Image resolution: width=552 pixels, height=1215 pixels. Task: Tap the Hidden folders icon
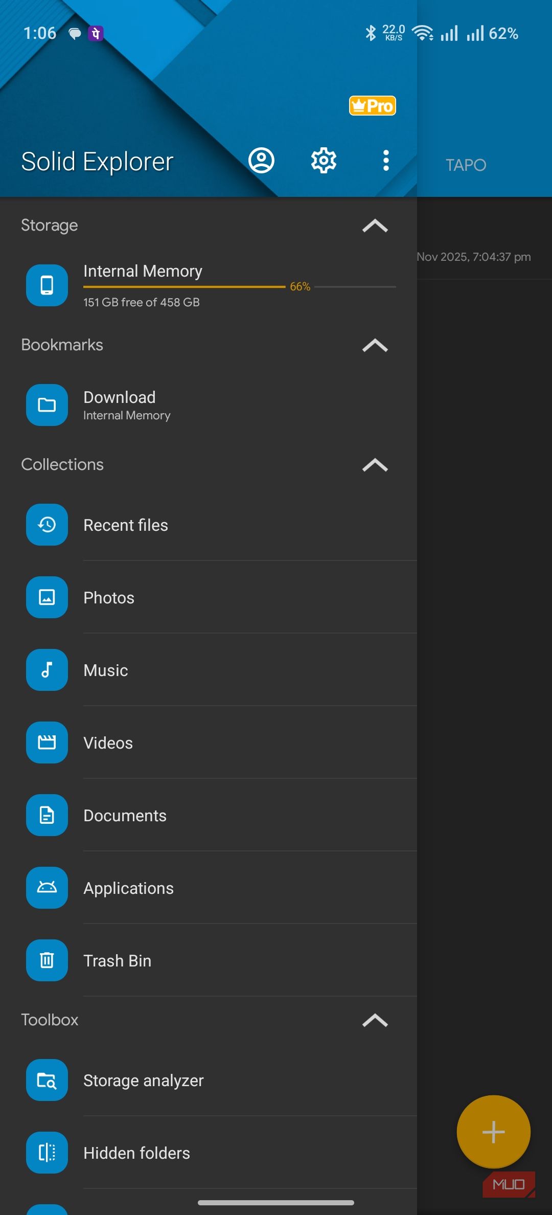(x=47, y=1153)
